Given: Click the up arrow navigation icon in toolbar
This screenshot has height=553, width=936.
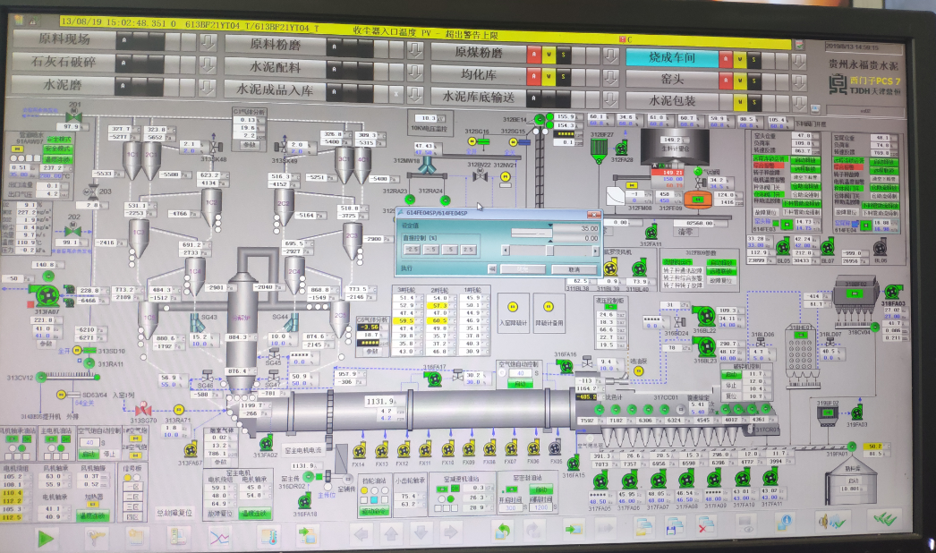Looking at the screenshot, I should (x=391, y=536).
